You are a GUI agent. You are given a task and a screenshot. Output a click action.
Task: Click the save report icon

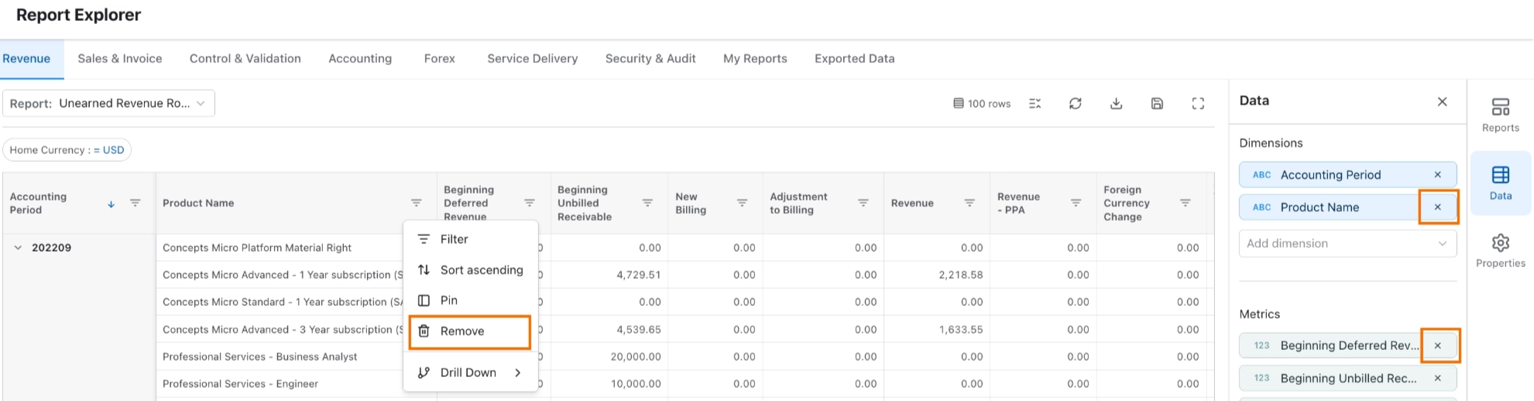1157,103
